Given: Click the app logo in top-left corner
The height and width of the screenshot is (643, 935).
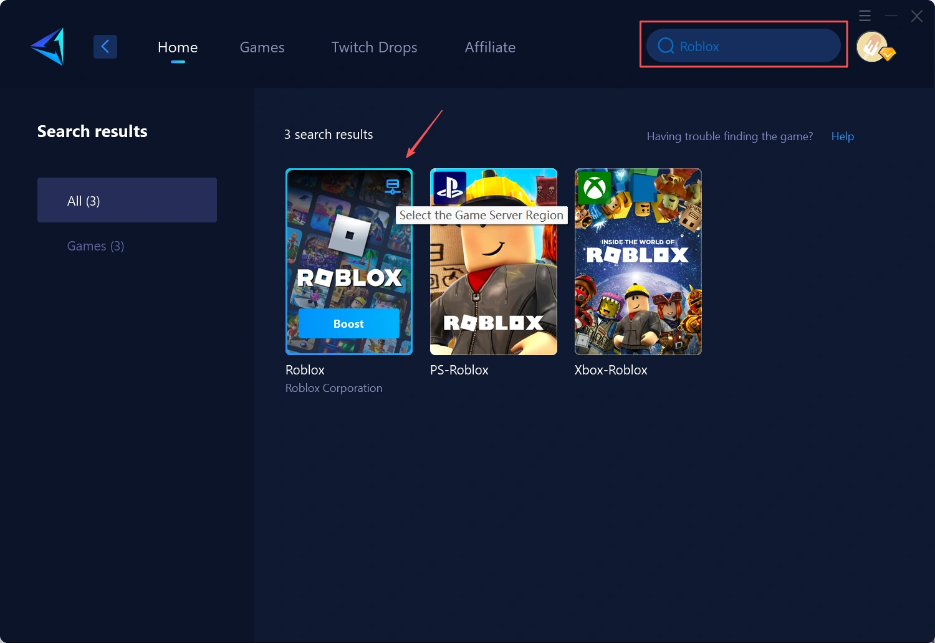Looking at the screenshot, I should pos(46,46).
